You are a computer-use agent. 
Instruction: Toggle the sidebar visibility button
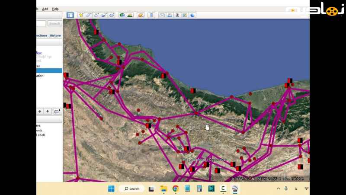[x=70, y=15]
